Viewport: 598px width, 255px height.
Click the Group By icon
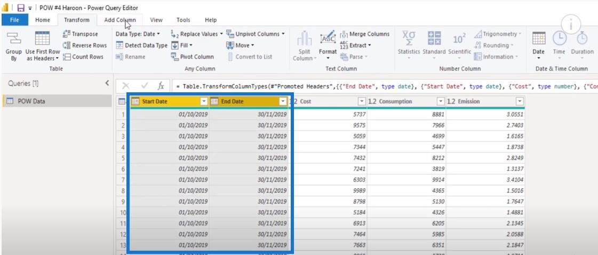pos(14,38)
